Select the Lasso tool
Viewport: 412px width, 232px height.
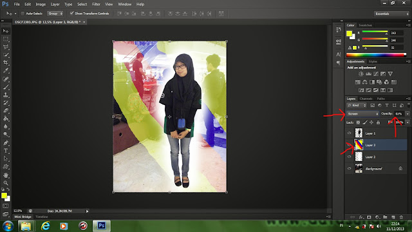point(6,47)
